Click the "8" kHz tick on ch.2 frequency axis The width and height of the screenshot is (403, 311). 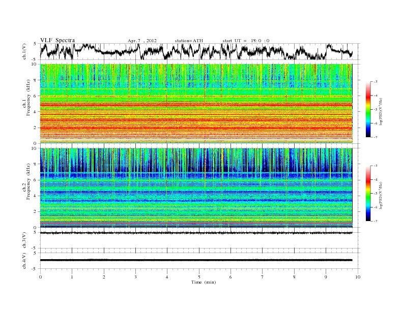point(35,164)
